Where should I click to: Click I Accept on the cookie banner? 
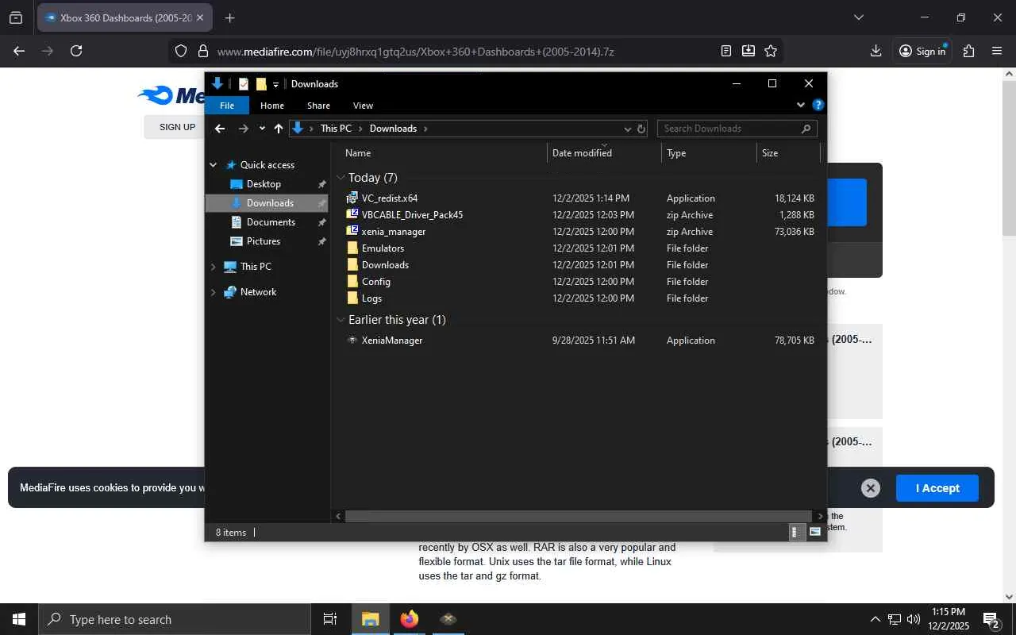tap(937, 488)
